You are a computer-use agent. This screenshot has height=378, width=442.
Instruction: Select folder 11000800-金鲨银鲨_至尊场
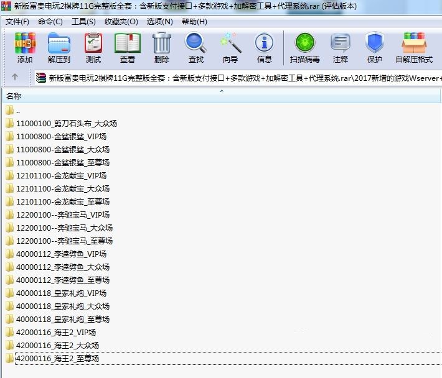pyautogui.click(x=63, y=163)
